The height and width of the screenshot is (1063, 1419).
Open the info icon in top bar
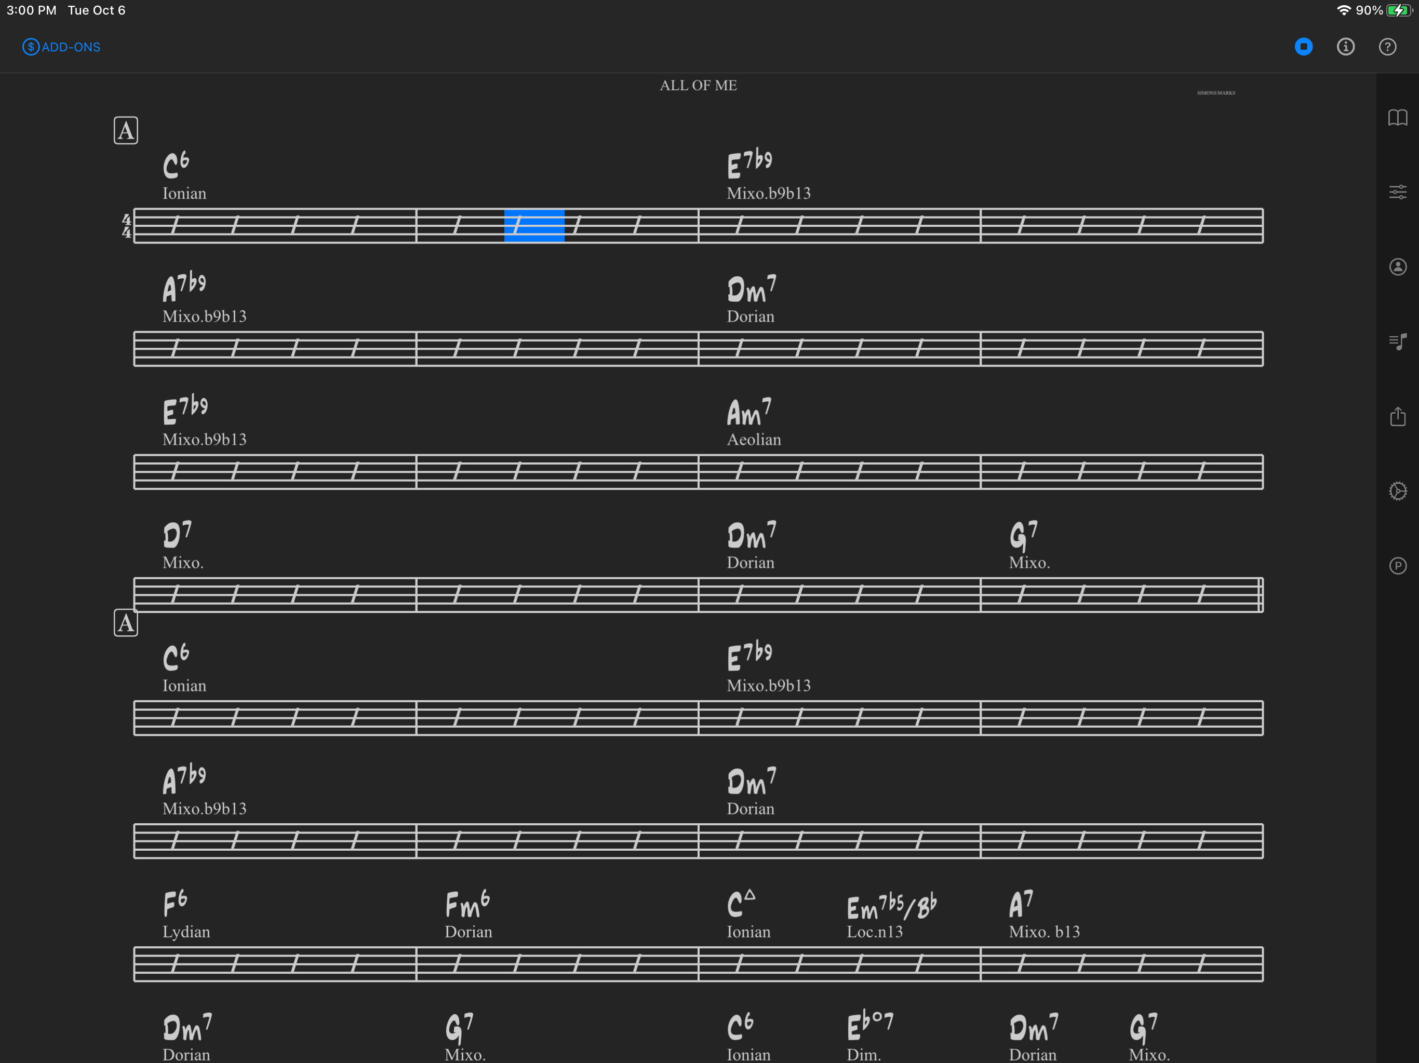click(x=1345, y=47)
